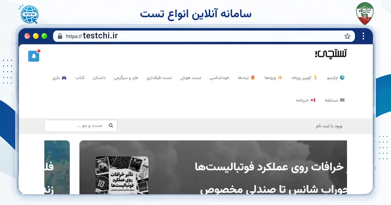Bookmark page with star icon
This screenshot has height=205, width=391.
(x=347, y=36)
